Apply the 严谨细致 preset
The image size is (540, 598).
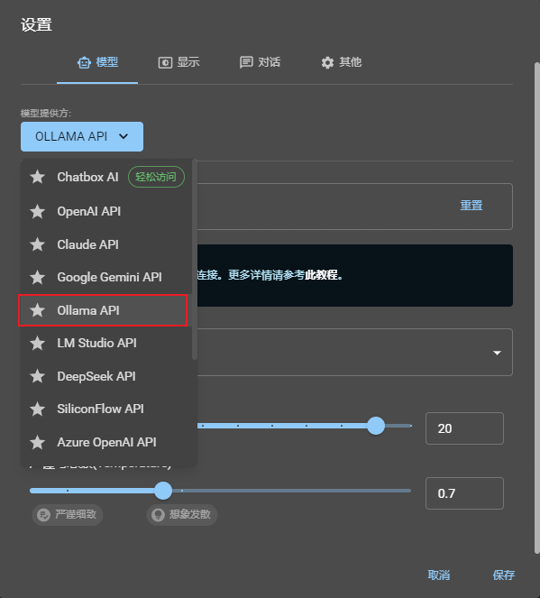point(68,515)
